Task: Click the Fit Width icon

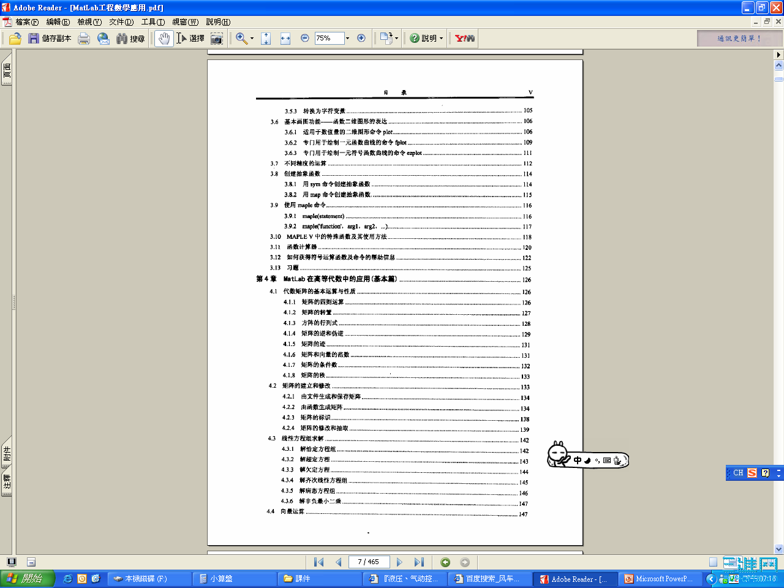Action: point(285,39)
